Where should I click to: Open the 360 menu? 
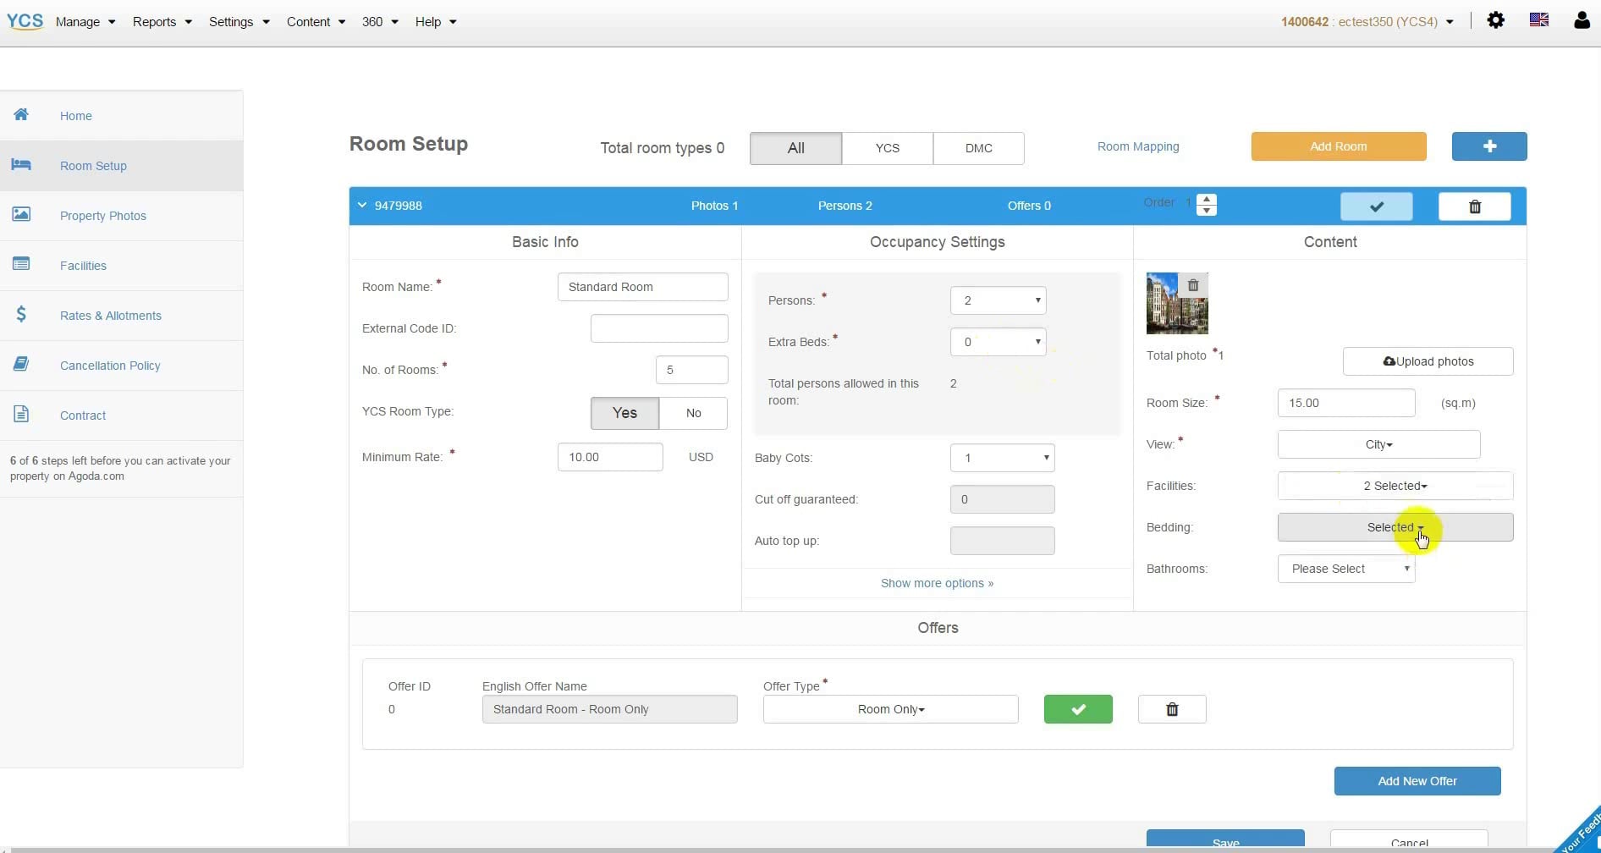click(x=380, y=21)
